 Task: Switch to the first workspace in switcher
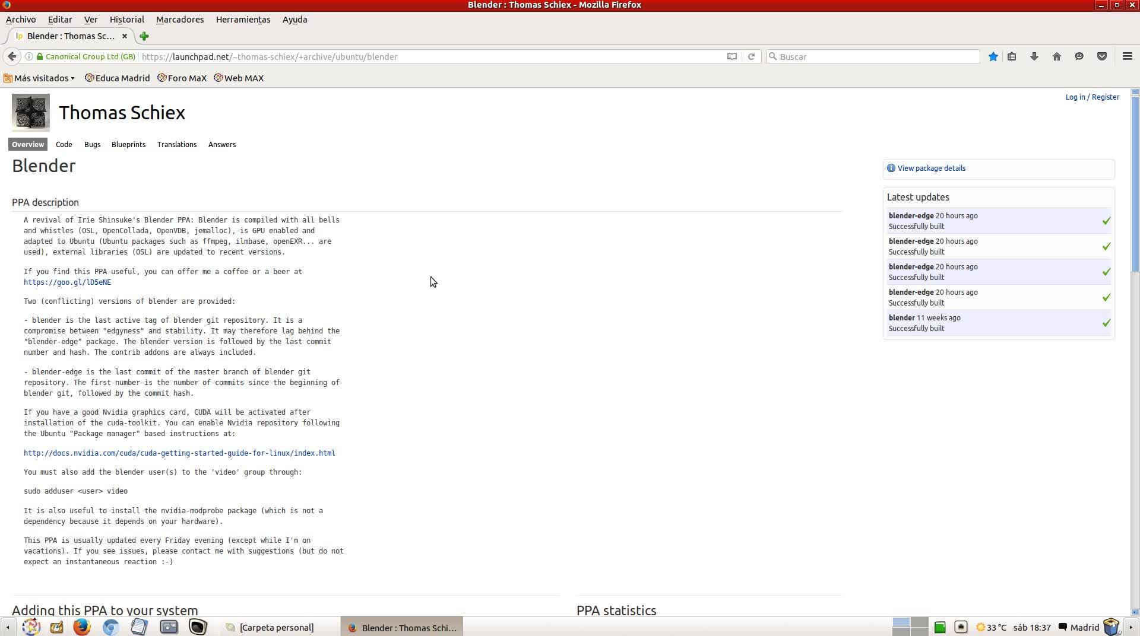point(901,622)
